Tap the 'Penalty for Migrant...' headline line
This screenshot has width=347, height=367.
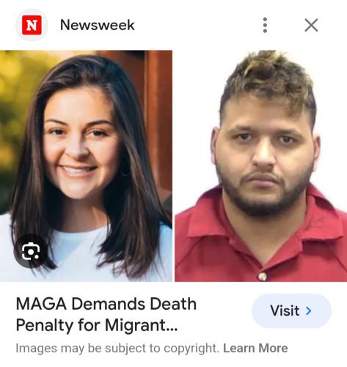click(97, 325)
